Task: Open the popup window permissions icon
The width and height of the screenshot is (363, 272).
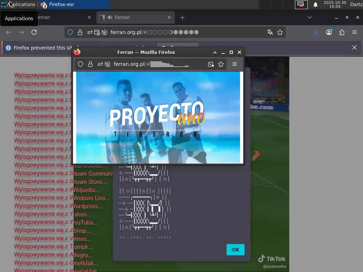Action: point(100,64)
